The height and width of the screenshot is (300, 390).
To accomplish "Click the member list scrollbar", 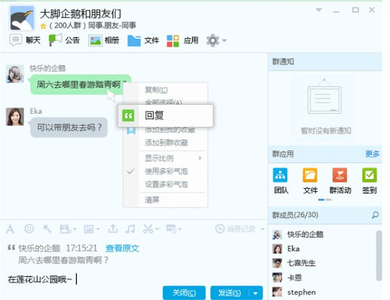I will click(x=379, y=255).
